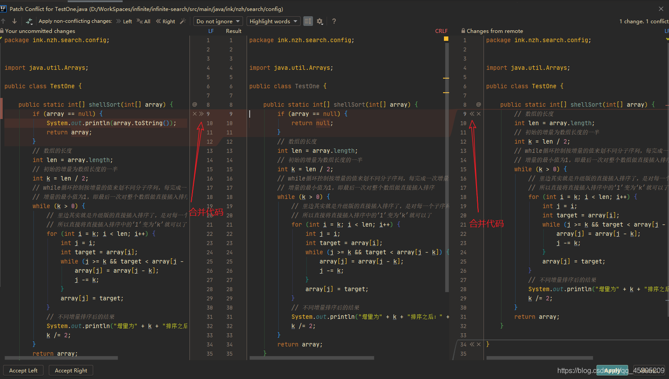This screenshot has height=379, width=669.
Task: Click 'Changes from remote' label
Action: 495,31
